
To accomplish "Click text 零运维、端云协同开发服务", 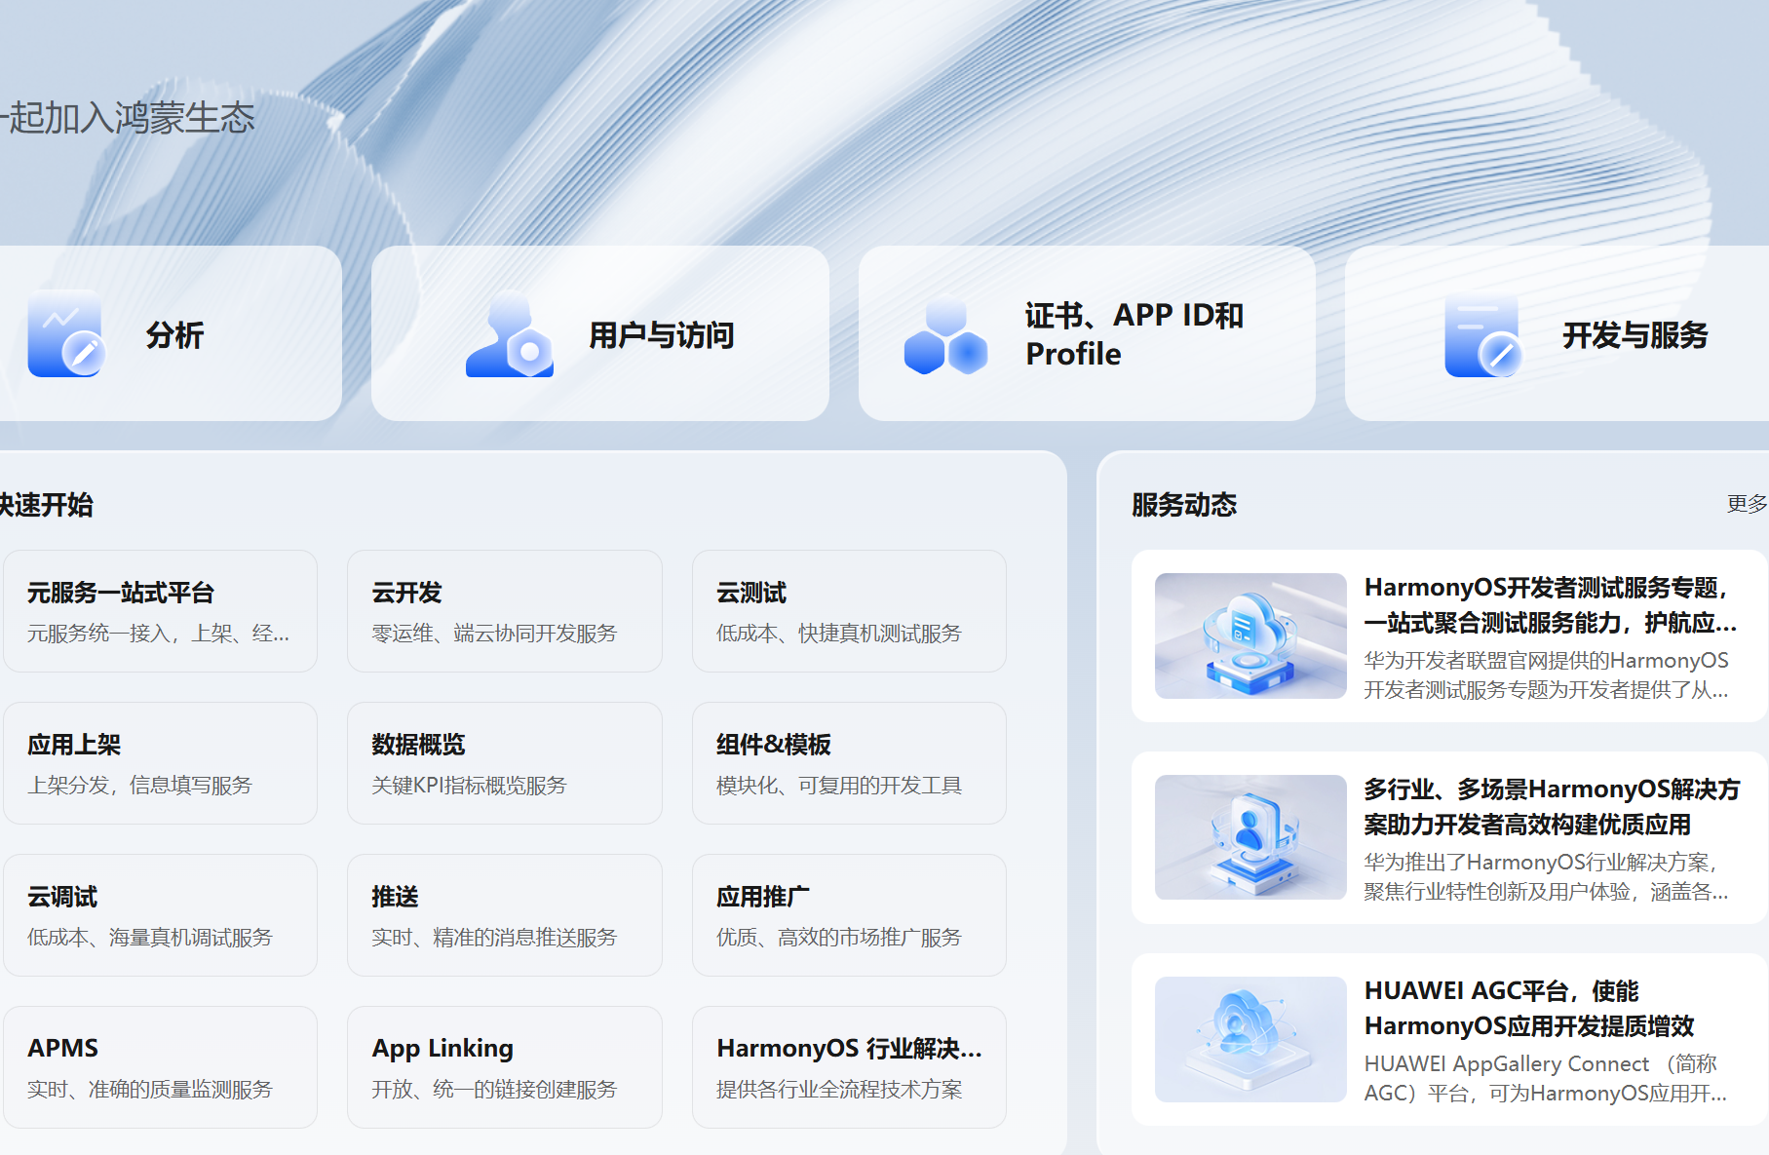I will [494, 634].
